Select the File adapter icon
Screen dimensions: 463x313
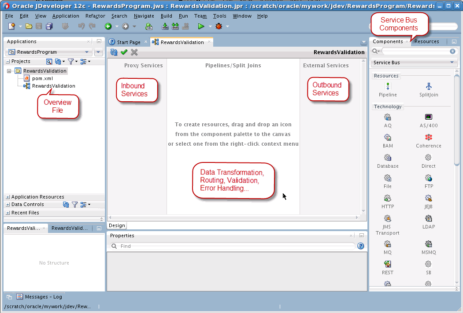[x=387, y=178]
